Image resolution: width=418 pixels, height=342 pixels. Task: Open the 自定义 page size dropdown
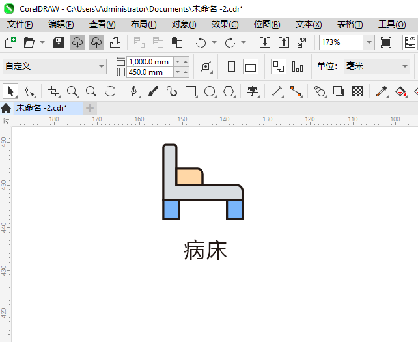click(x=55, y=66)
